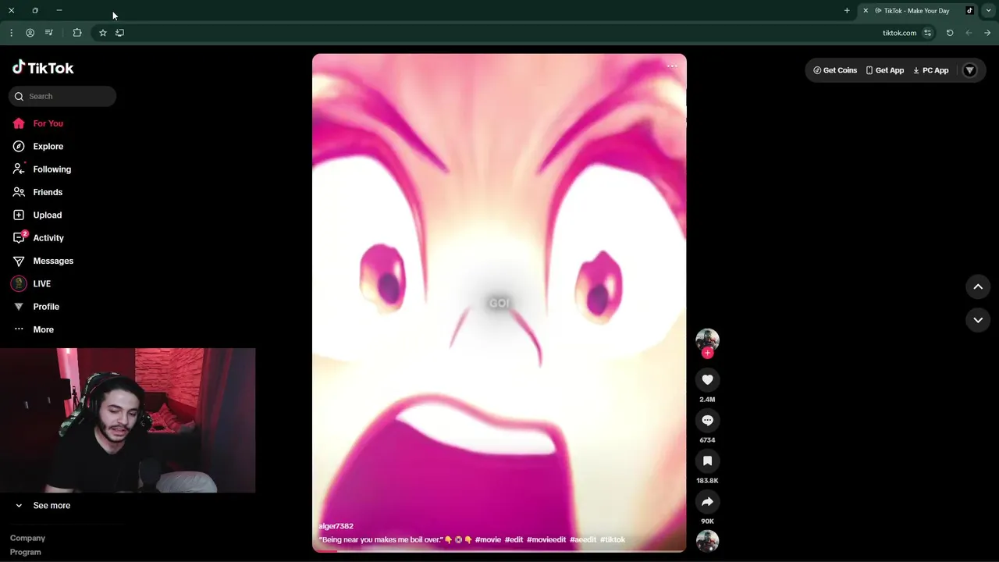The image size is (999, 562).
Task: Reload the page
Action: (x=950, y=33)
